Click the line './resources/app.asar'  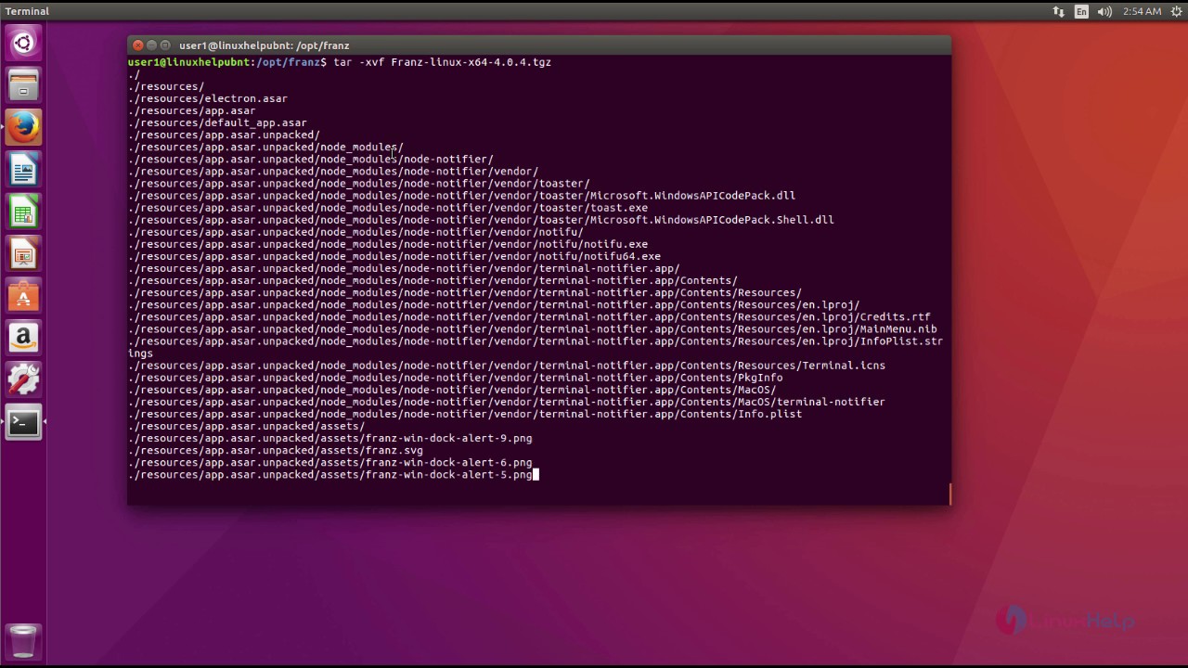(x=192, y=110)
